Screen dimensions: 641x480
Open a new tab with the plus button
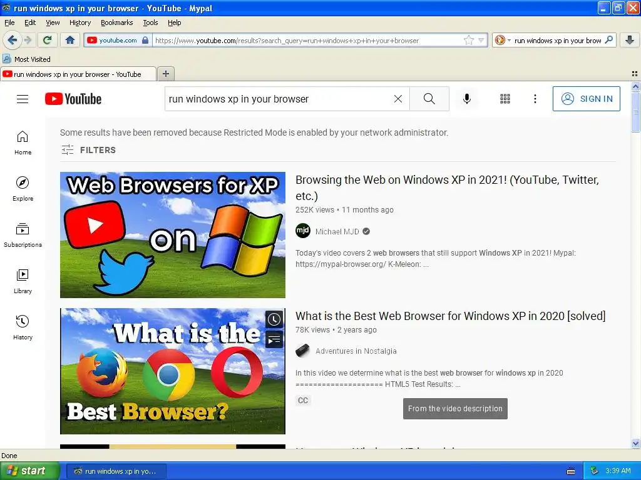coord(165,74)
